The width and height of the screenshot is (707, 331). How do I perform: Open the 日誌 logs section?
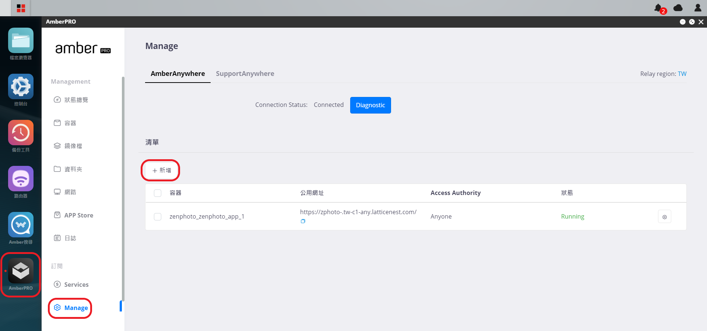tap(65, 238)
